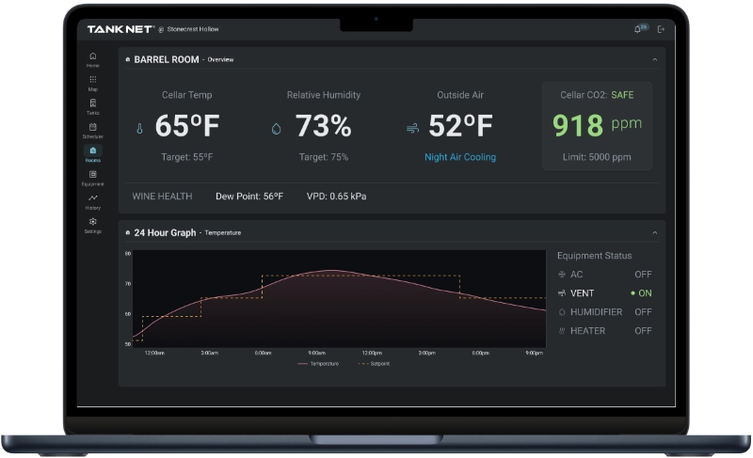The height and width of the screenshot is (458, 753).
Task: Select the Stonecrest Hollow site name
Action: (x=193, y=29)
